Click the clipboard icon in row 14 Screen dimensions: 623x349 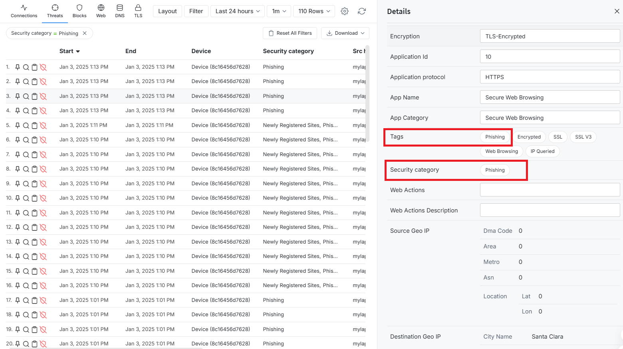35,256
